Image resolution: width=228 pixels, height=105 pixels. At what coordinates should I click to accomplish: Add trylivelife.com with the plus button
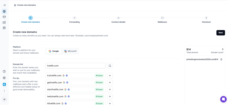110,75
